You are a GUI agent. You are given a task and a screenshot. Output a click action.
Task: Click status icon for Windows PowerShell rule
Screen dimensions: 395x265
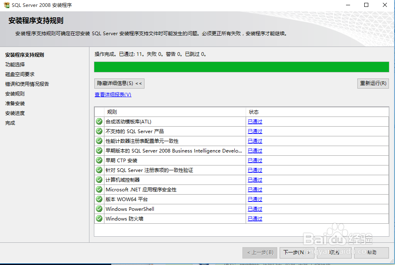coord(99,209)
